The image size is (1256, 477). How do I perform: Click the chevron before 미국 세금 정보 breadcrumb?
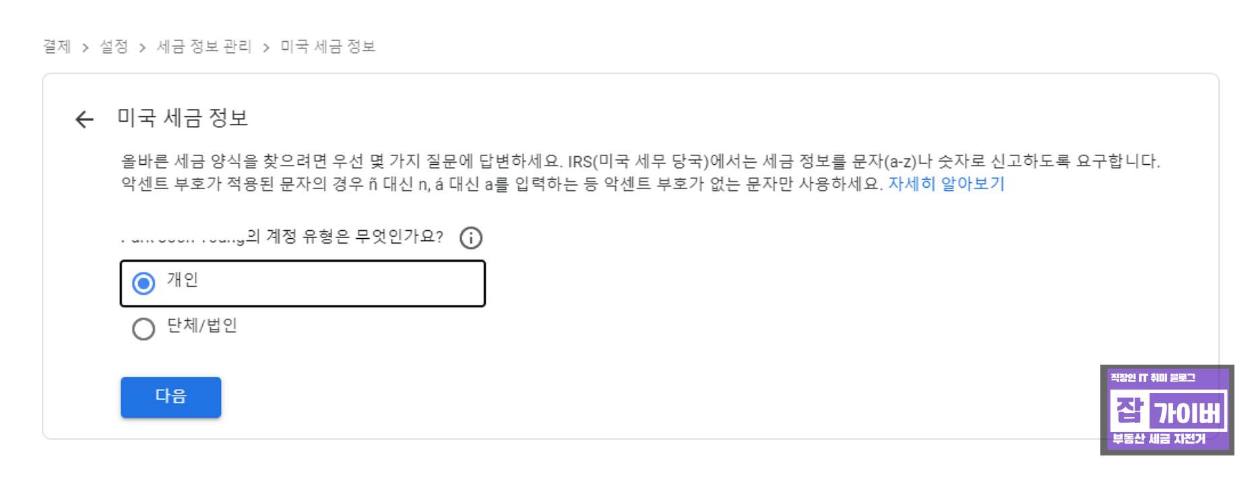268,47
